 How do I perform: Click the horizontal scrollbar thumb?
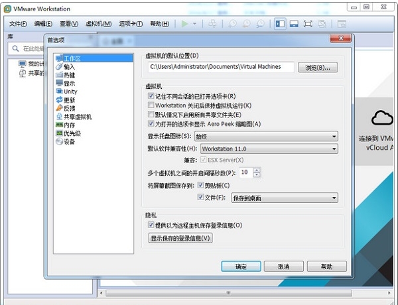(229, 293)
